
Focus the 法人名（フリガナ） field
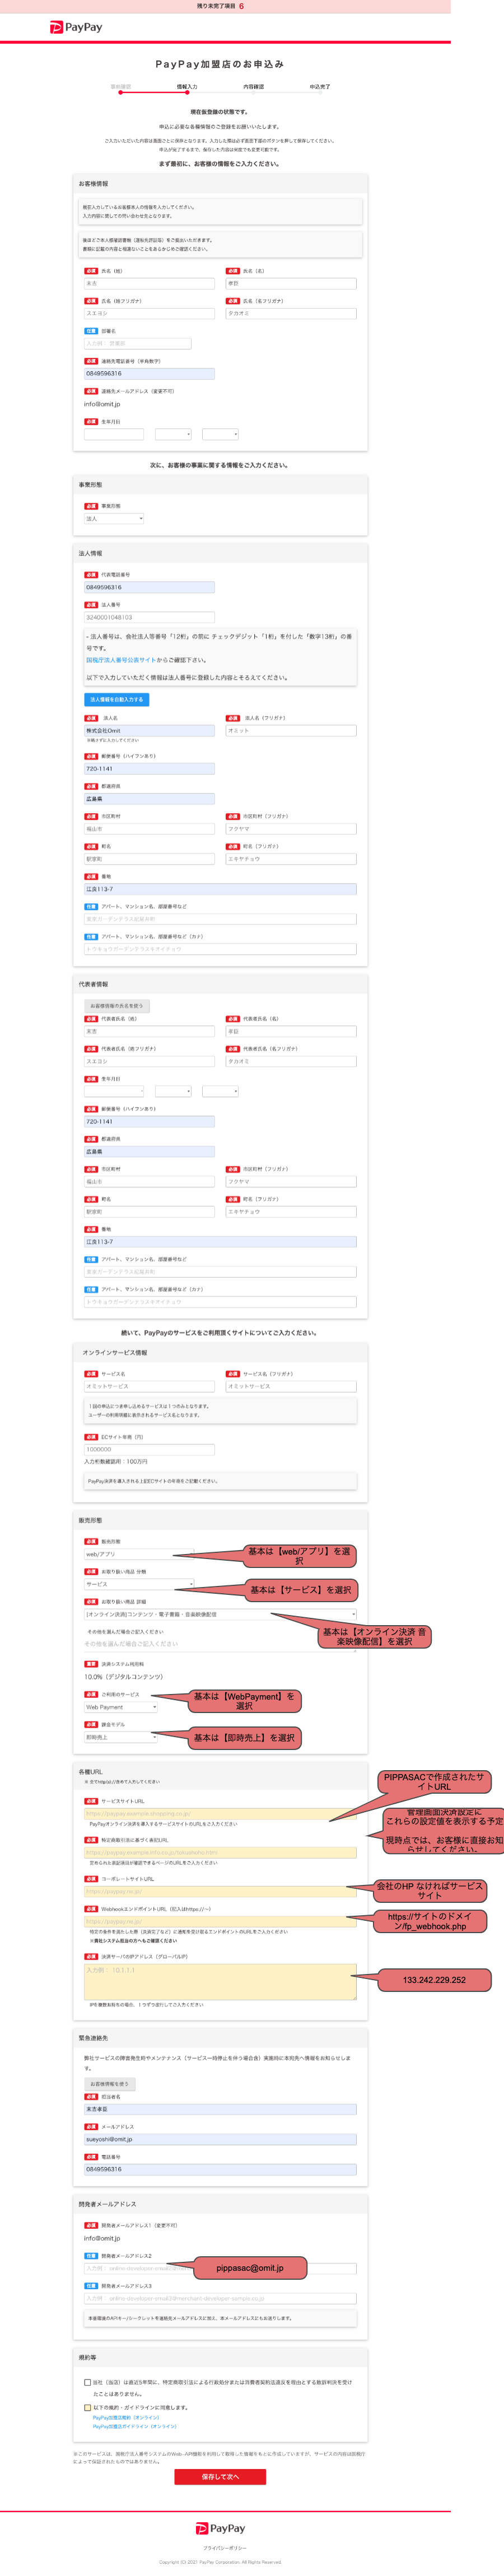click(x=291, y=731)
